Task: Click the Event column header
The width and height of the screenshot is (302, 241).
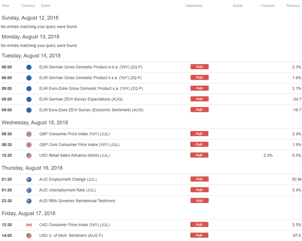Action: [45, 6]
